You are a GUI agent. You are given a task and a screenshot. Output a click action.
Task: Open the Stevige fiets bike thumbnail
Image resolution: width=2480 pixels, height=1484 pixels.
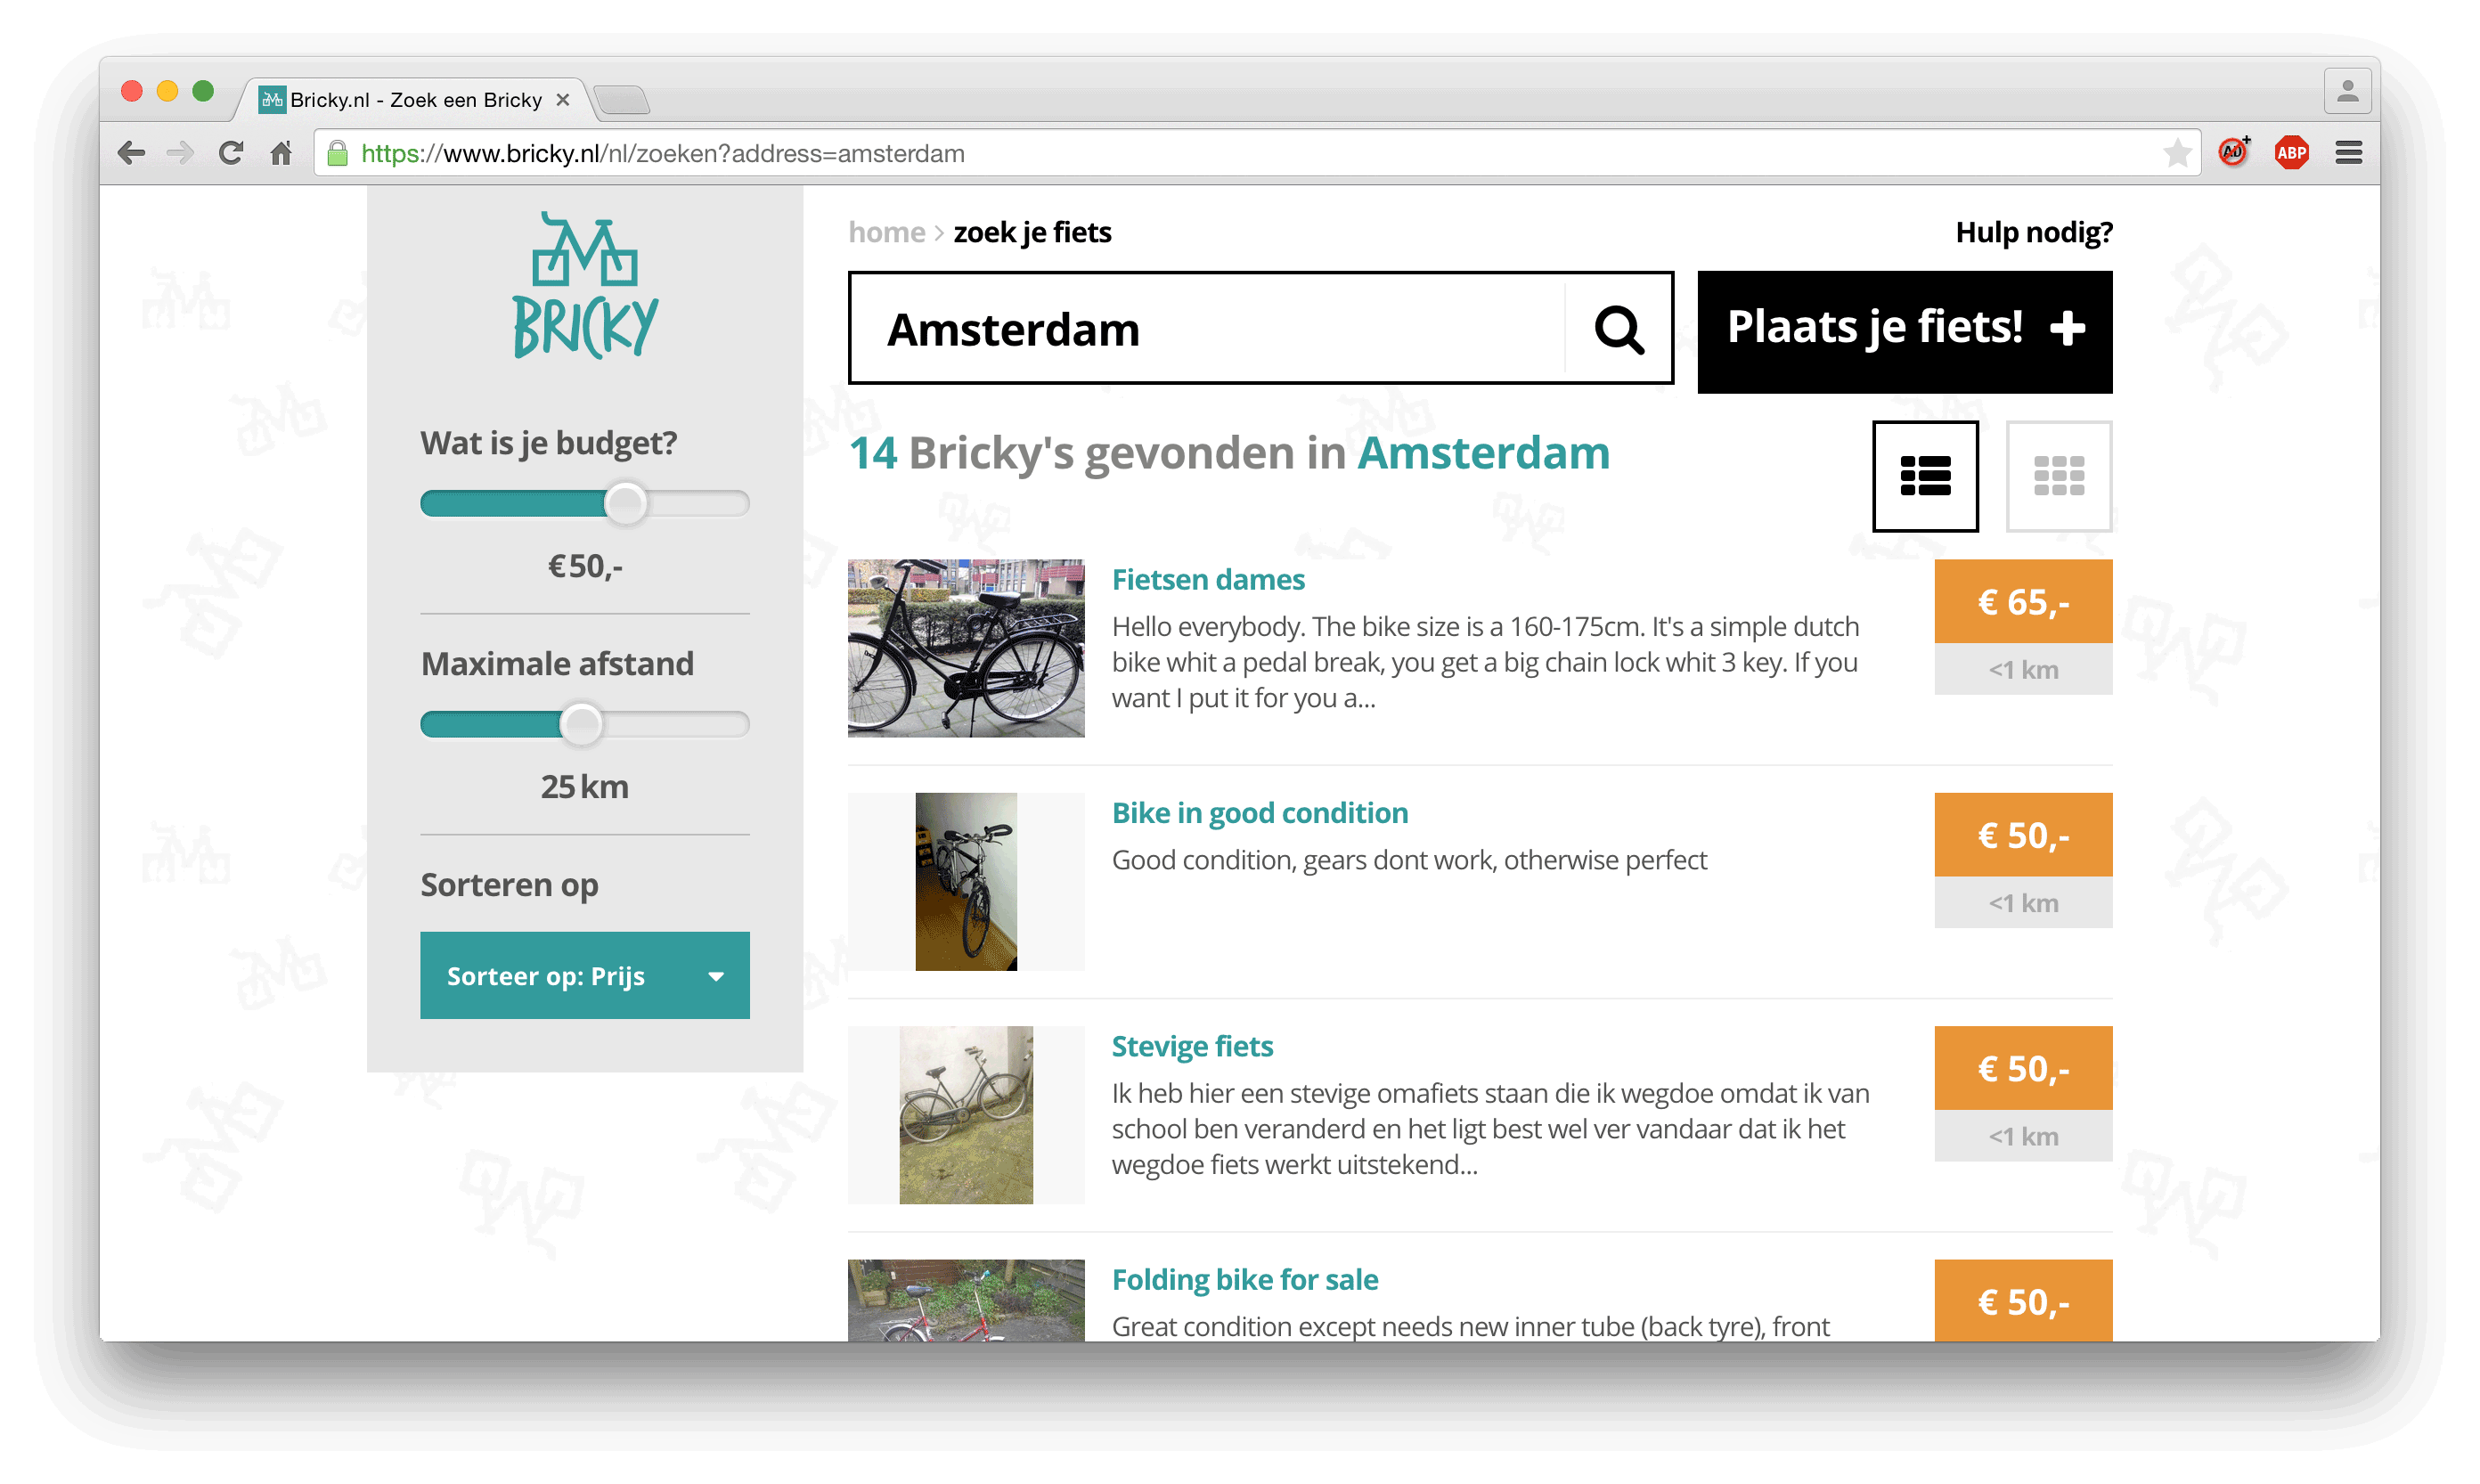click(965, 1114)
